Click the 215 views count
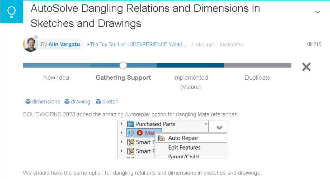This screenshot has width=330, height=179. pyautogui.click(x=317, y=44)
